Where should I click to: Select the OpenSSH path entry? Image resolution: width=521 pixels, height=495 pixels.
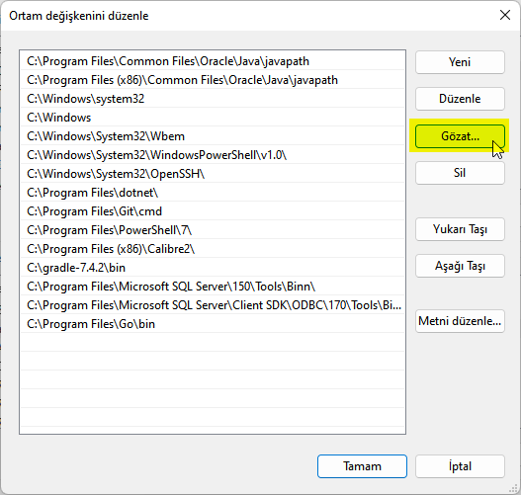213,174
